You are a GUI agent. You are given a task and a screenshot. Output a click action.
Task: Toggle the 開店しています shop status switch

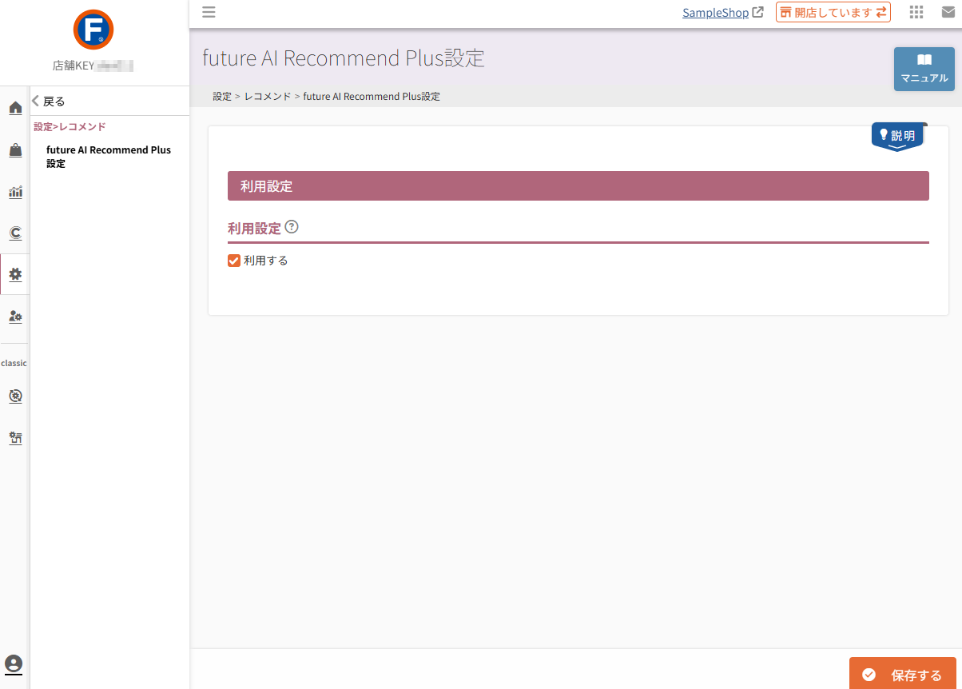point(833,12)
